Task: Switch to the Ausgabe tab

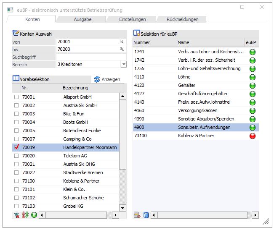Action: (82, 19)
